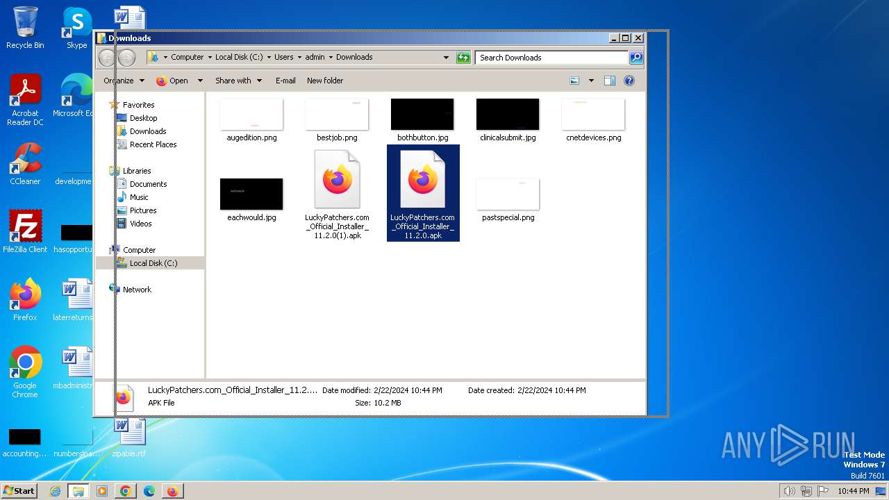Open the Pictures library
This screenshot has width=889, height=500.
(x=143, y=210)
